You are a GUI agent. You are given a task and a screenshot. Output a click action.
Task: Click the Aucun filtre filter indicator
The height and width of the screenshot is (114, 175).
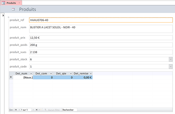tap(52, 110)
